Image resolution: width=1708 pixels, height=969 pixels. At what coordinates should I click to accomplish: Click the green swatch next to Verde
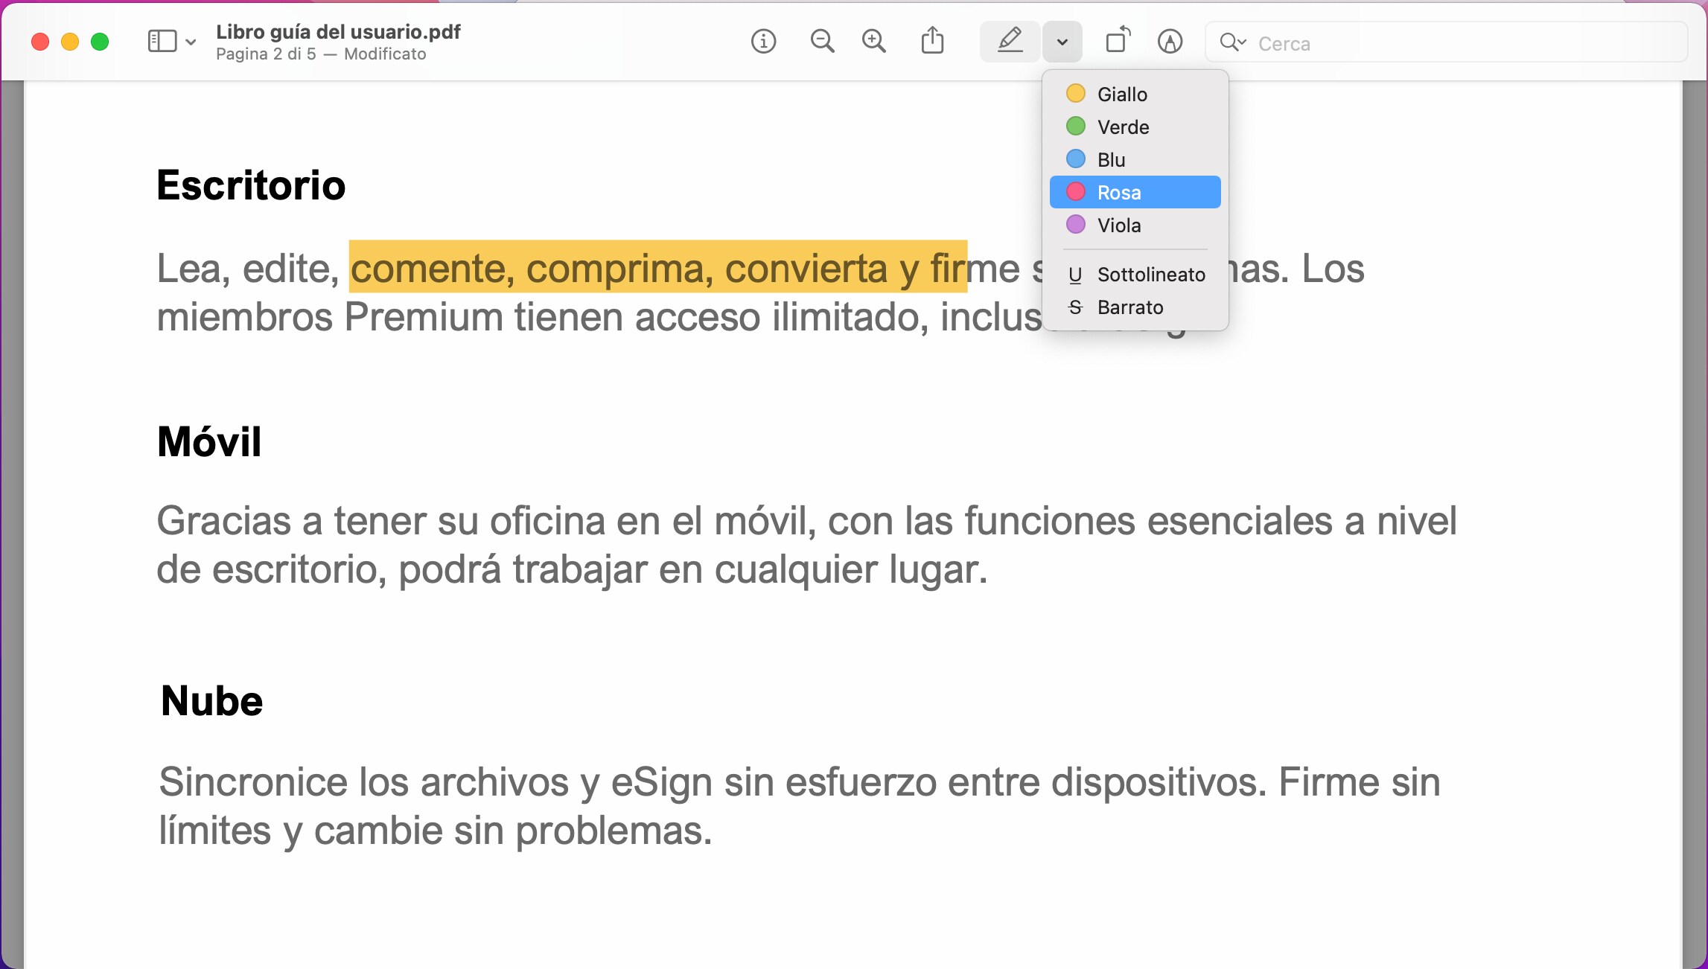1075,127
